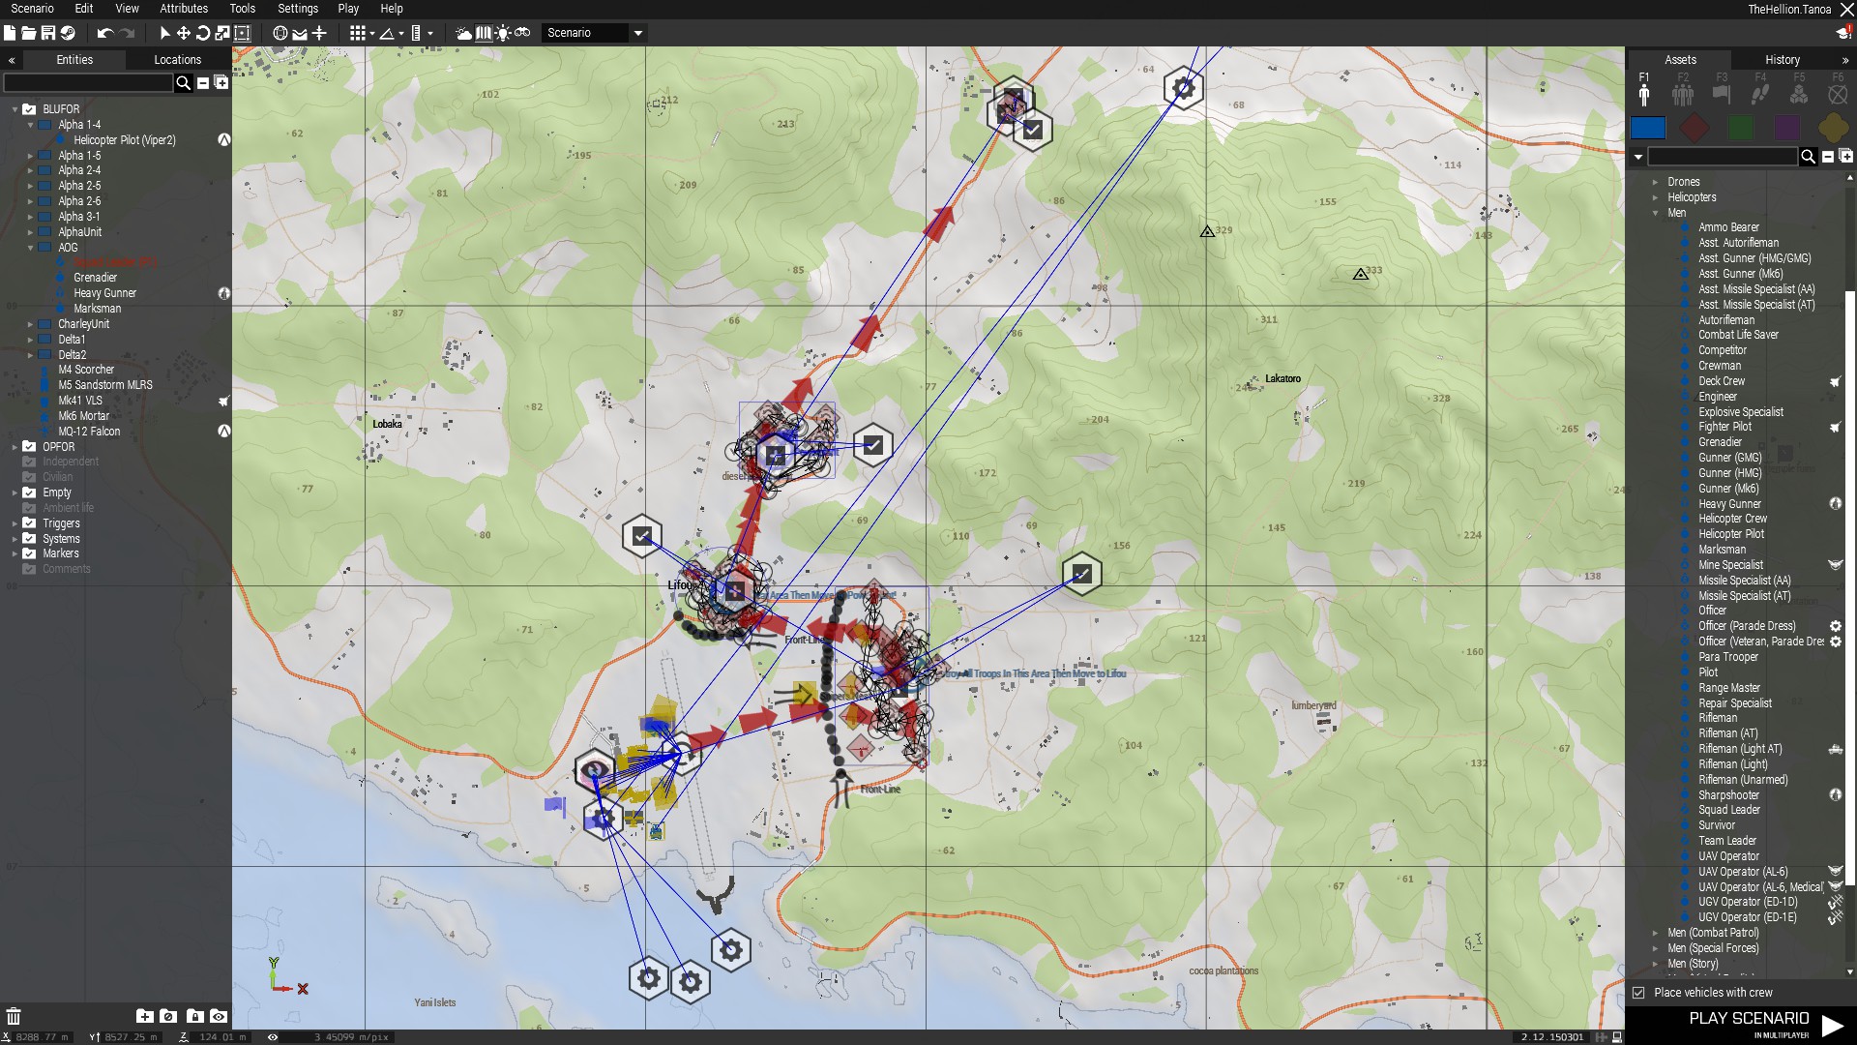Toggle Place vehicles with crew checkbox
The image size is (1857, 1045).
coord(1638,993)
